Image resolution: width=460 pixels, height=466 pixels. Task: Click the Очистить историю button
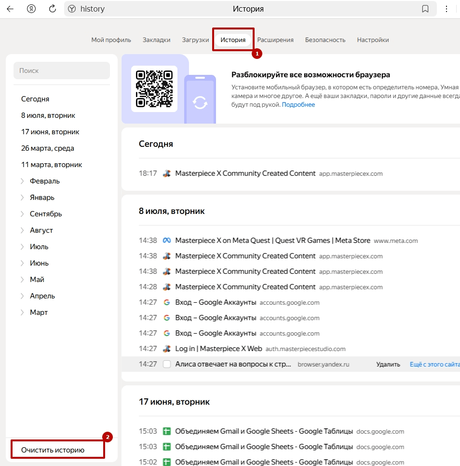point(53,450)
